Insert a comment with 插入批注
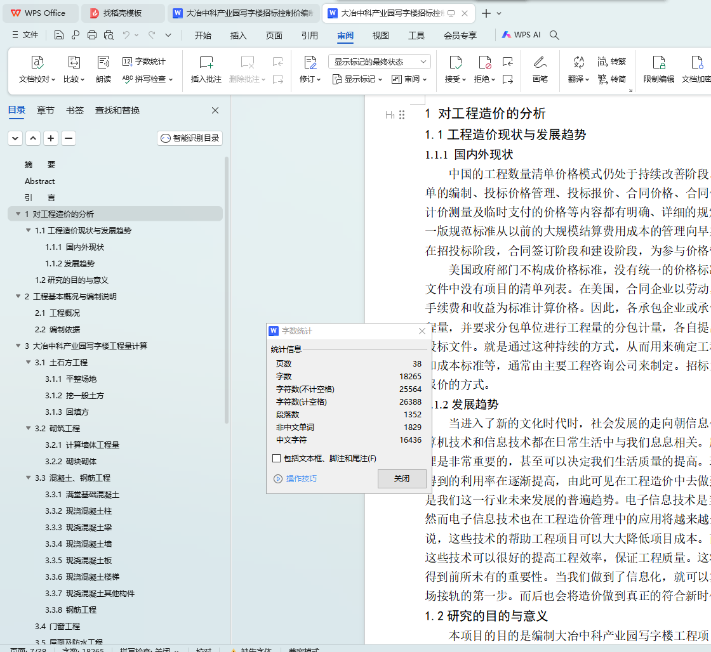Viewport: 711px width, 652px height. 206,70
